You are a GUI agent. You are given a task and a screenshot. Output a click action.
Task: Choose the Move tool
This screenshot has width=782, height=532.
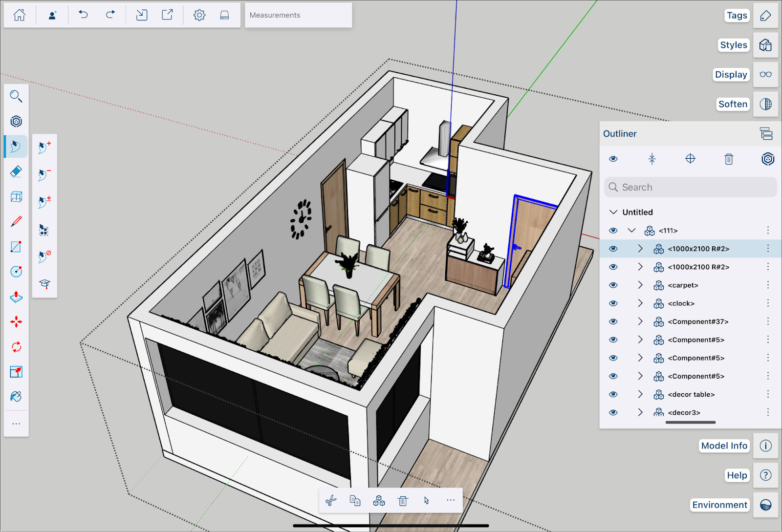pyautogui.click(x=16, y=321)
